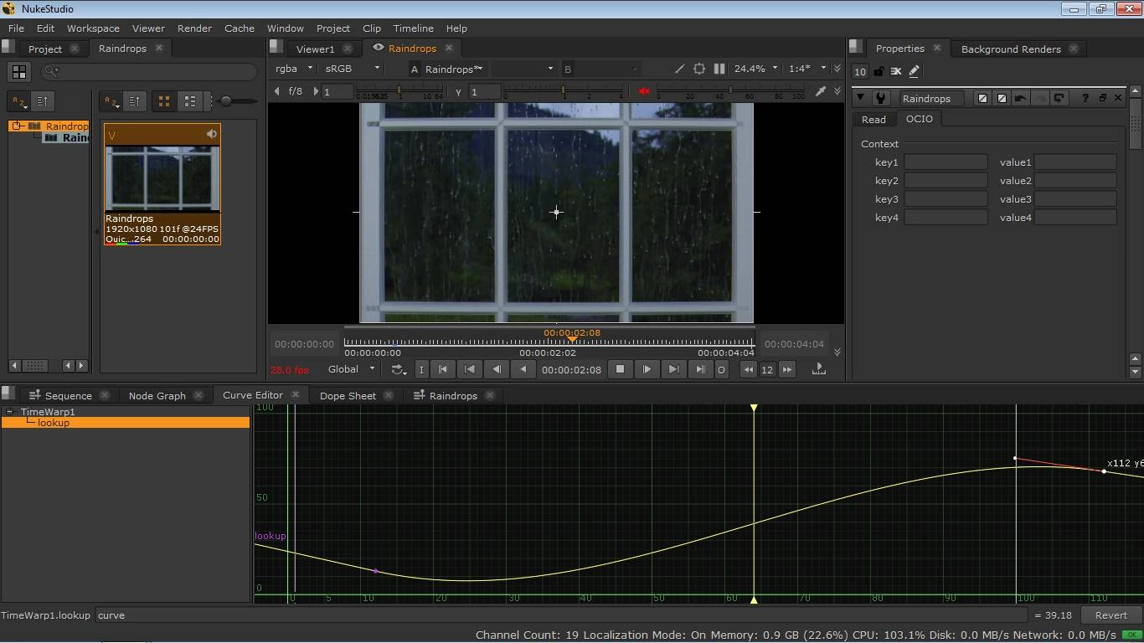Jump to first frame of clip
This screenshot has height=643, width=1144.
pyautogui.click(x=443, y=369)
